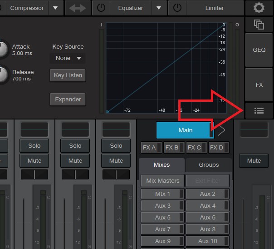Toggle the Expander button

point(68,100)
